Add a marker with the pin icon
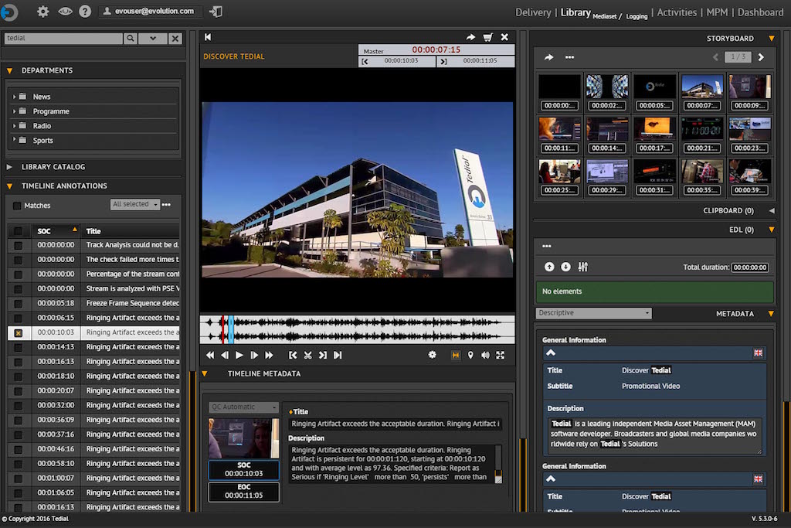Screen dimensions: 791x528 coord(470,356)
